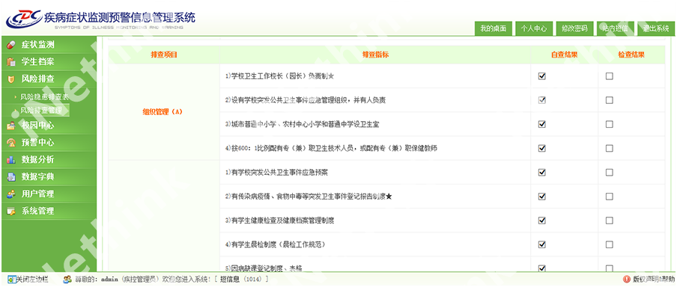
Task: Click the icon beside 系统管理
Action: pos(11,212)
